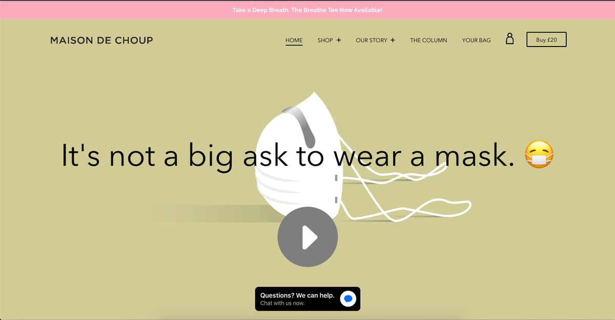
Task: Click the mask-wearing emoji in the headline
Action: 539,154
